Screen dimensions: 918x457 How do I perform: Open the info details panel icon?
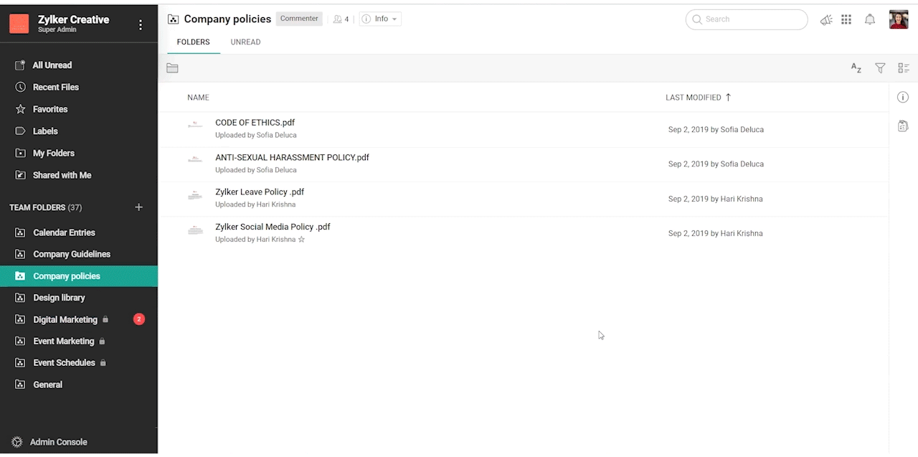coord(903,98)
